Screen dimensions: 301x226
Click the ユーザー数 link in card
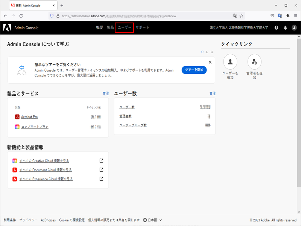tap(127, 107)
